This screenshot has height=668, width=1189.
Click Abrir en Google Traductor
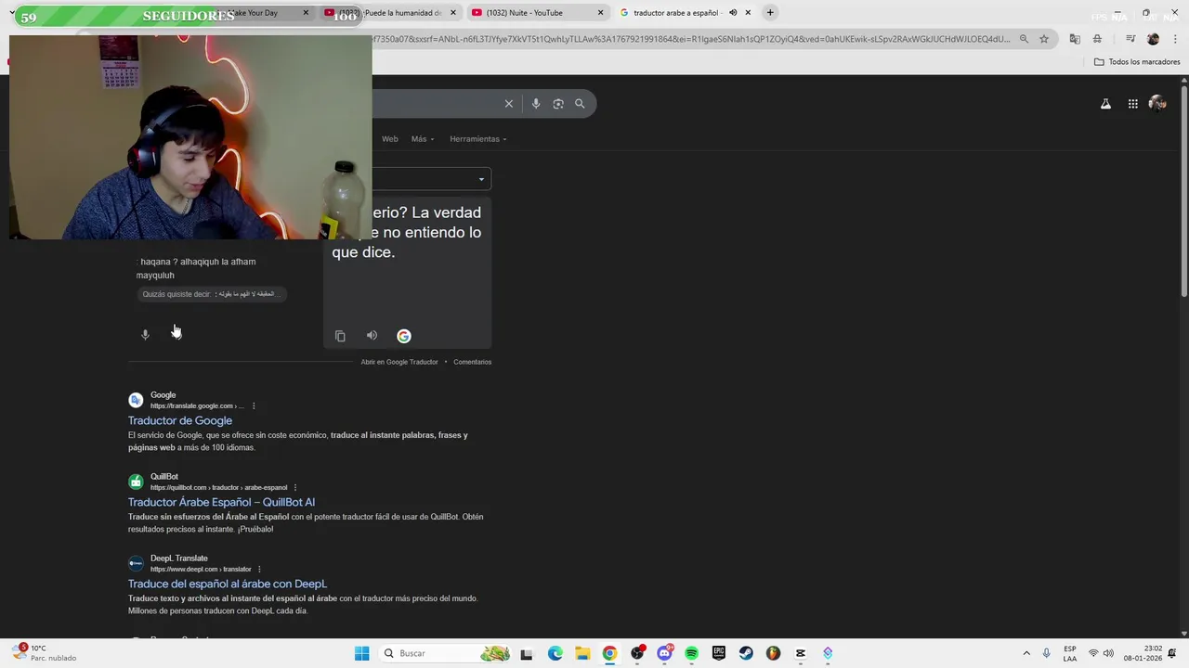pos(399,362)
